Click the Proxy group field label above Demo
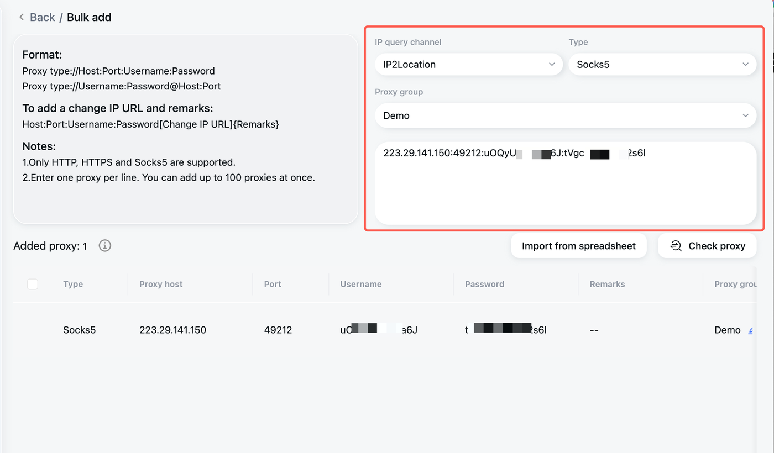The width and height of the screenshot is (774, 453). pyautogui.click(x=399, y=92)
